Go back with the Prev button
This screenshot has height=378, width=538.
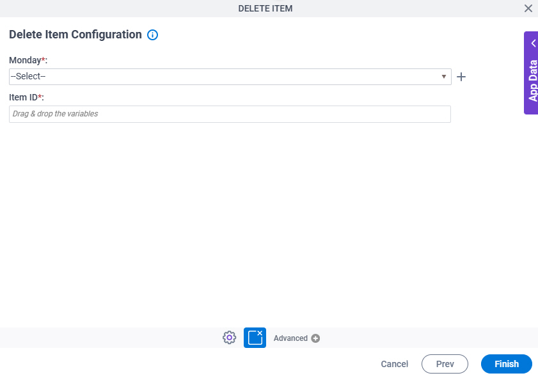click(x=445, y=364)
